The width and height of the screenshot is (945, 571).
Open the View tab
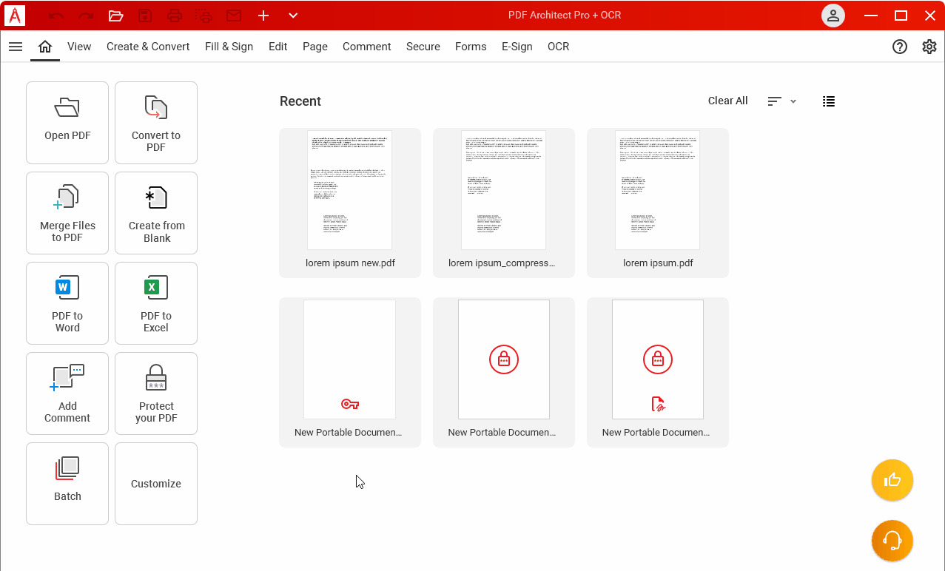pos(79,47)
